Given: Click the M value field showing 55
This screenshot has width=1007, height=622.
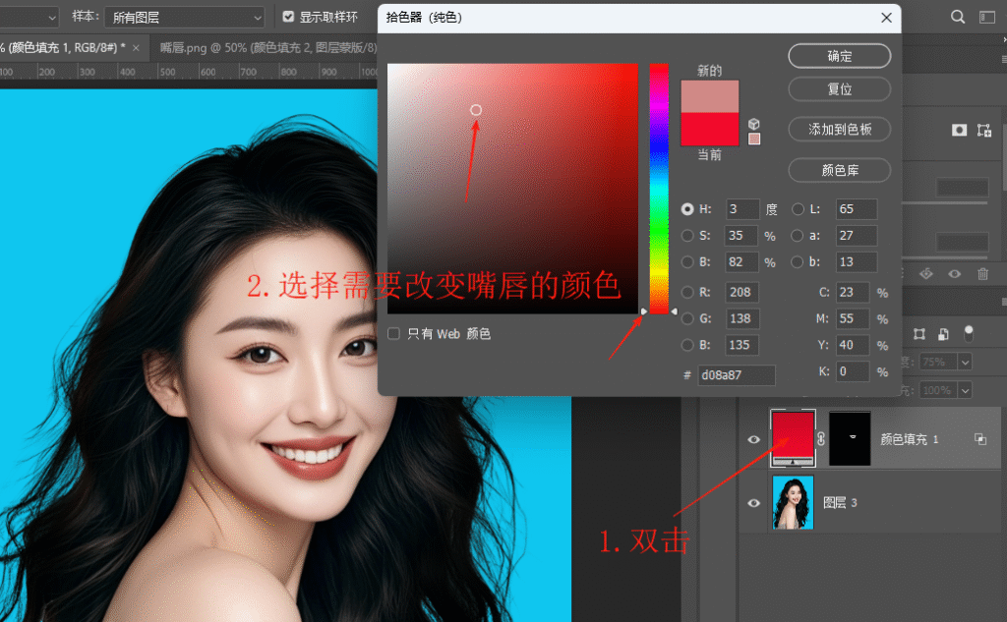Looking at the screenshot, I should coord(853,318).
